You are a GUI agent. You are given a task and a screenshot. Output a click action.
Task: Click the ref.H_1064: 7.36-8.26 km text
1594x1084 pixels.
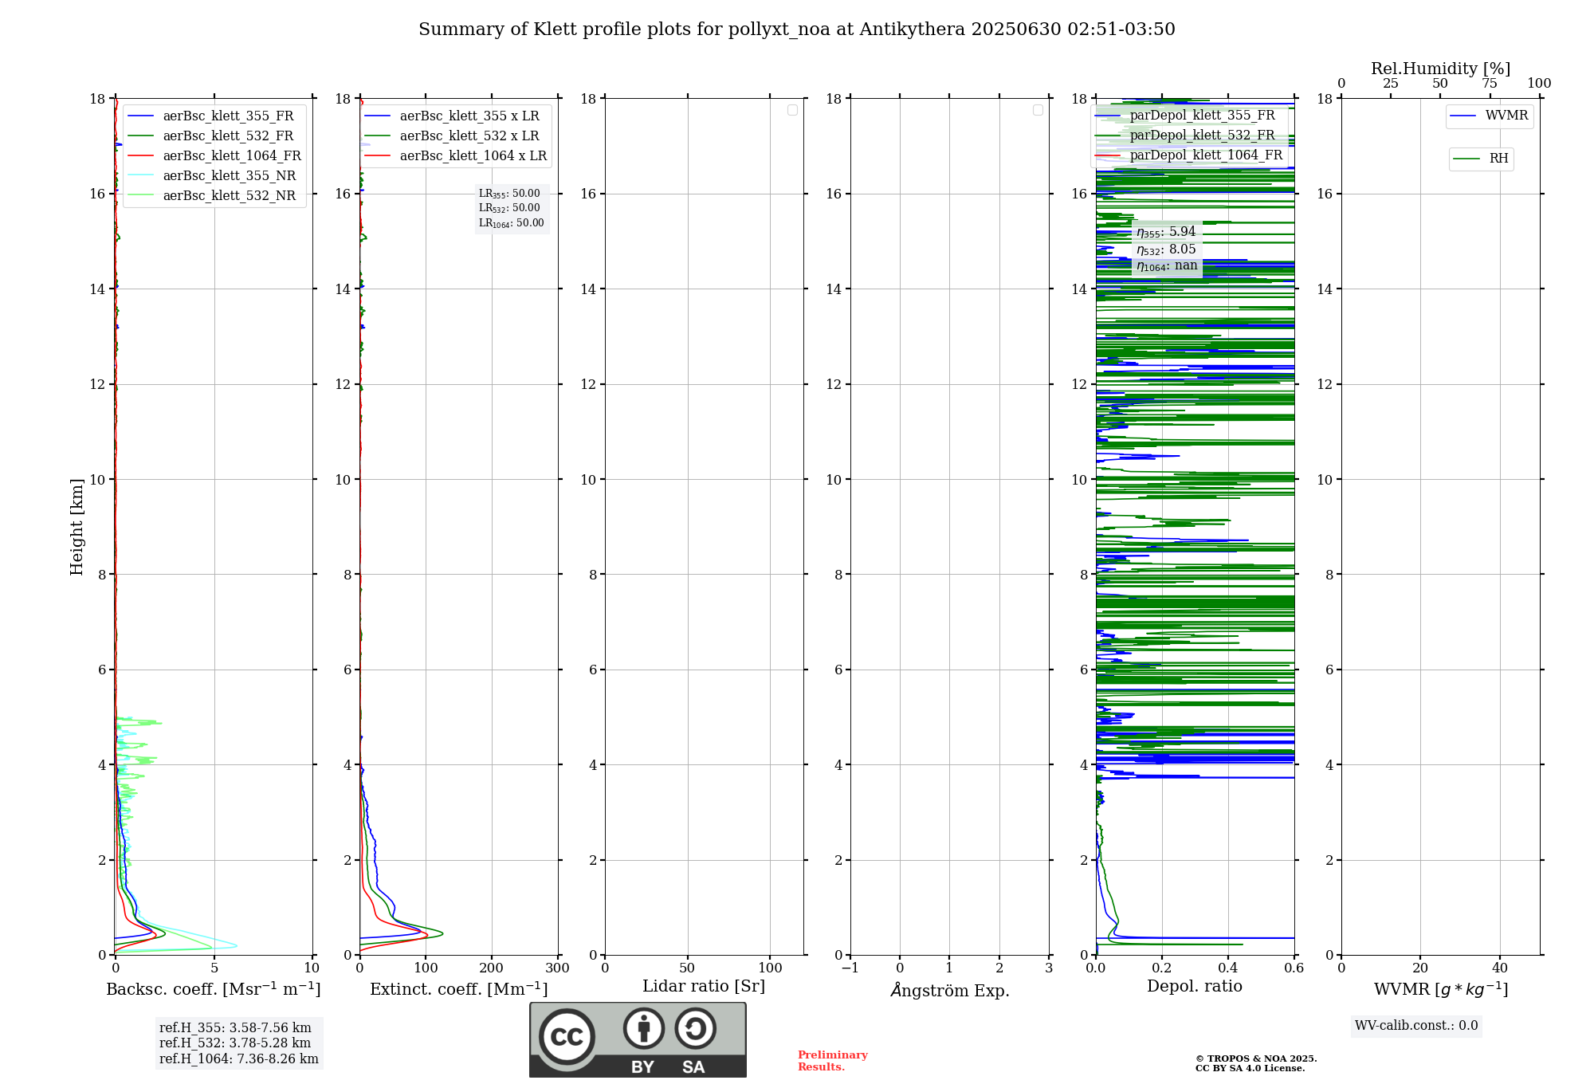(239, 1059)
